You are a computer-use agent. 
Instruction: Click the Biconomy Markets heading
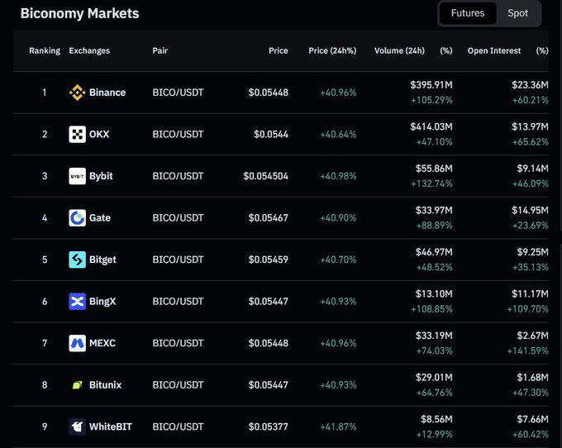79,13
